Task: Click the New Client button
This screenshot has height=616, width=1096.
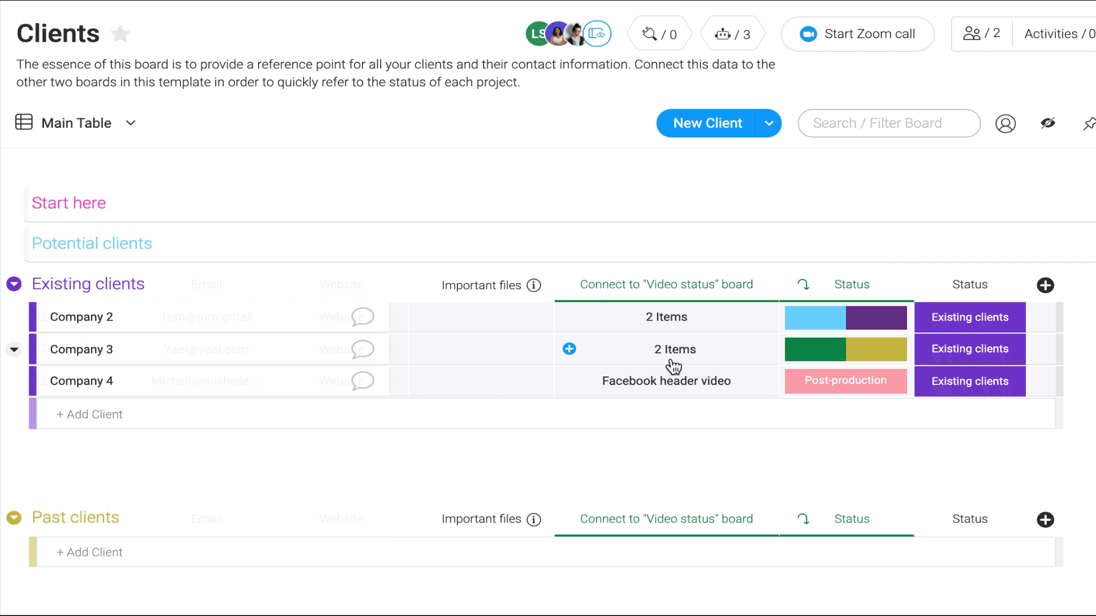Action: tap(707, 123)
